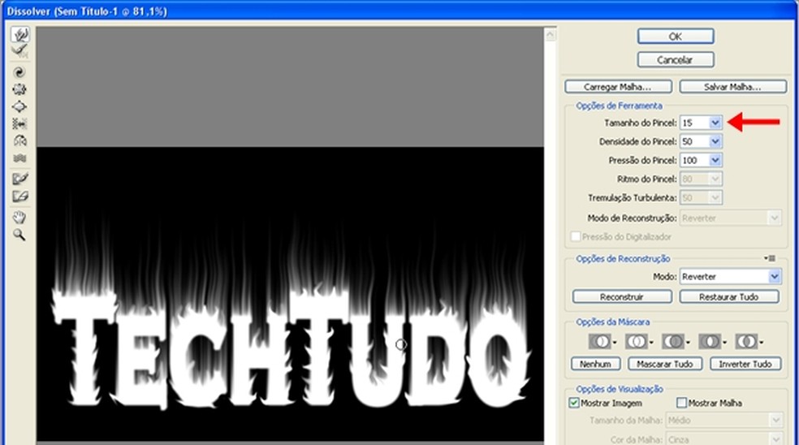Screen dimensions: 799x445
Task: Select the Bloat tool
Action: [19, 106]
